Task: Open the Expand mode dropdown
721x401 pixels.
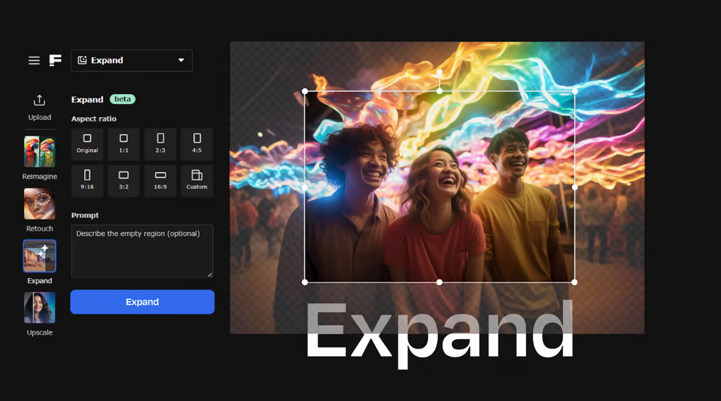Action: pyautogui.click(x=132, y=60)
